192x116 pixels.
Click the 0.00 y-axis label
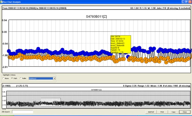(4, 32)
